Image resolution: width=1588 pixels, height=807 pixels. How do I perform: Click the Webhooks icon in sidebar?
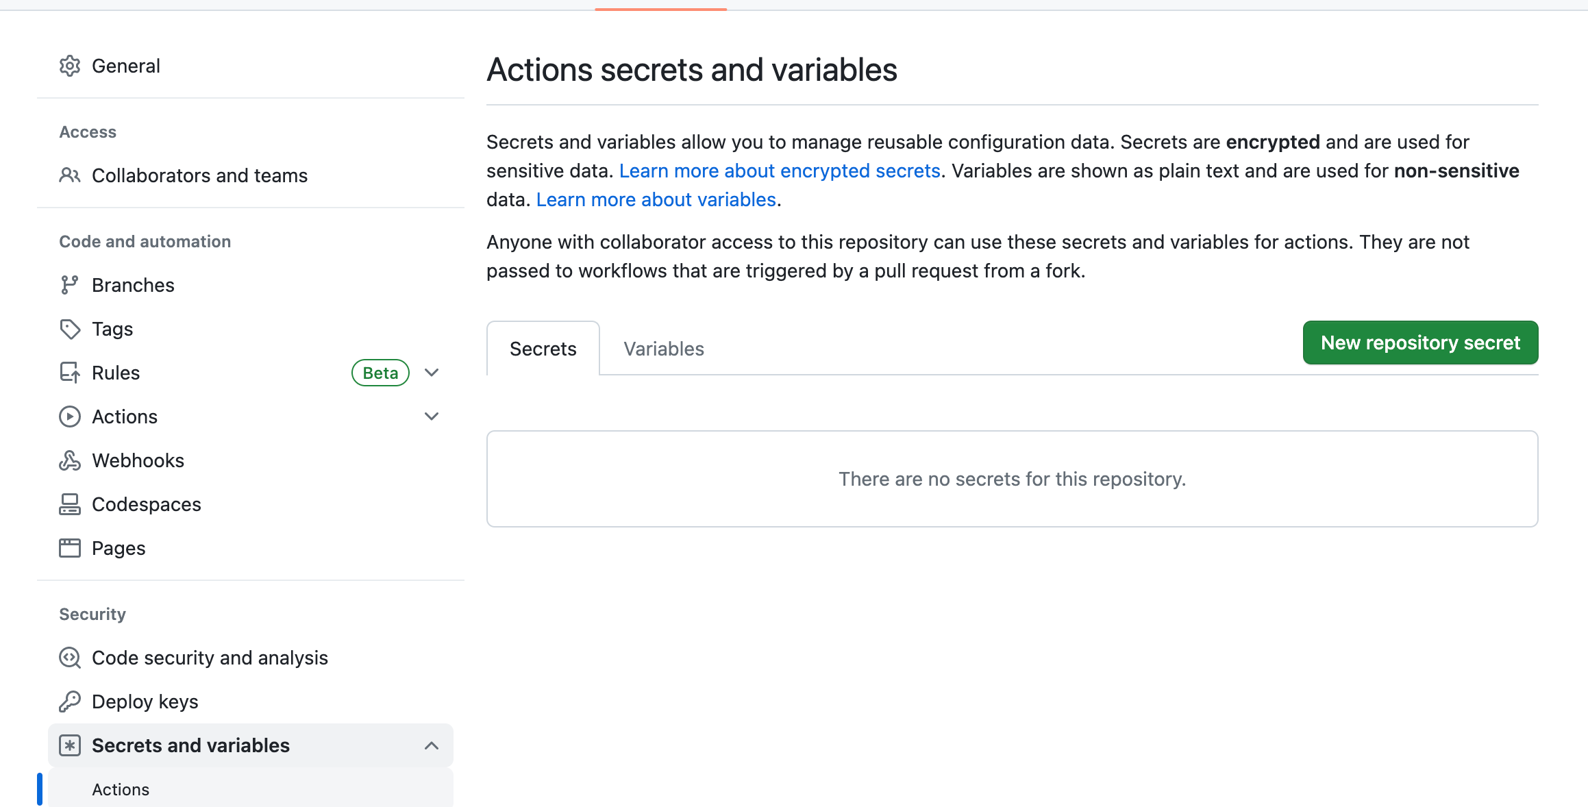(70, 460)
